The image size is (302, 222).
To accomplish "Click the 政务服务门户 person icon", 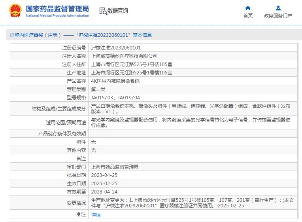I will 278,8.
